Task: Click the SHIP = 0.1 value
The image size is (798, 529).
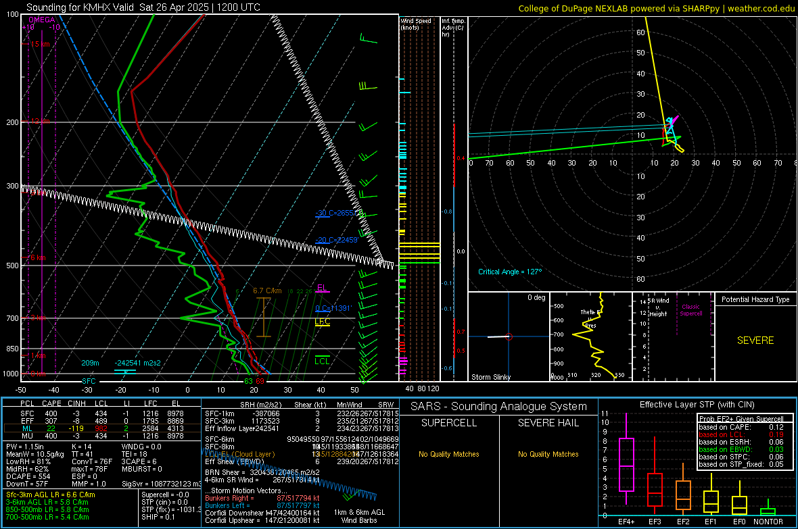Action: (158, 517)
